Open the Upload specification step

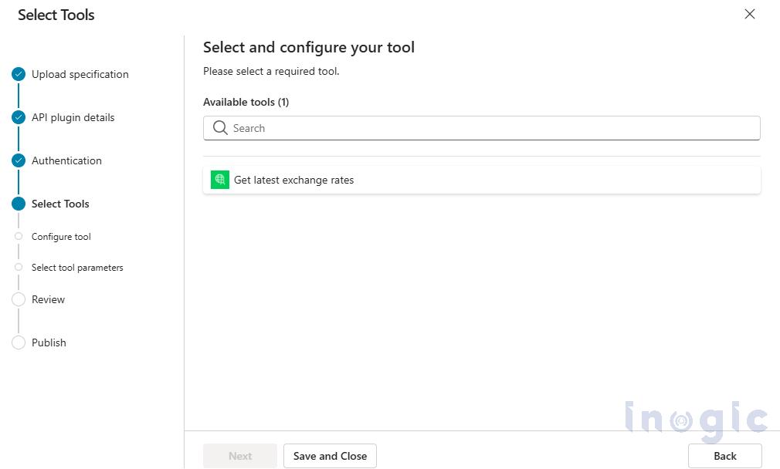80,74
